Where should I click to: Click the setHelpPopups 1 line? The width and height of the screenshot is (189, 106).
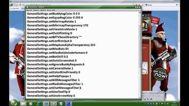click(x=49, y=76)
